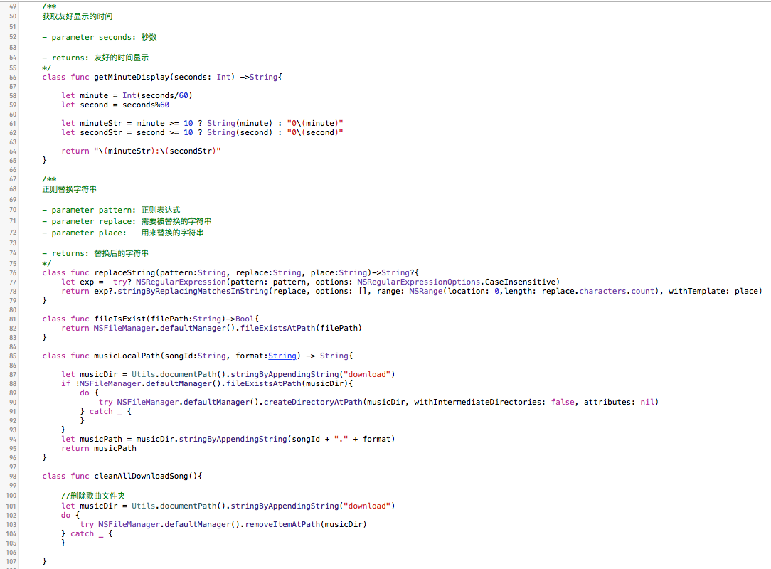Click the catch keyword on line 104
The image size is (771, 569).
point(82,533)
